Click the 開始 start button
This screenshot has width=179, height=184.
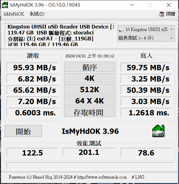click(24, 131)
